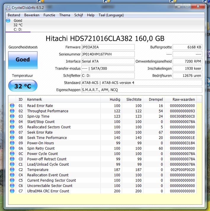This screenshot has width=210, height=211.
Task: Click the Serienummer field value
Action: (x=108, y=54)
